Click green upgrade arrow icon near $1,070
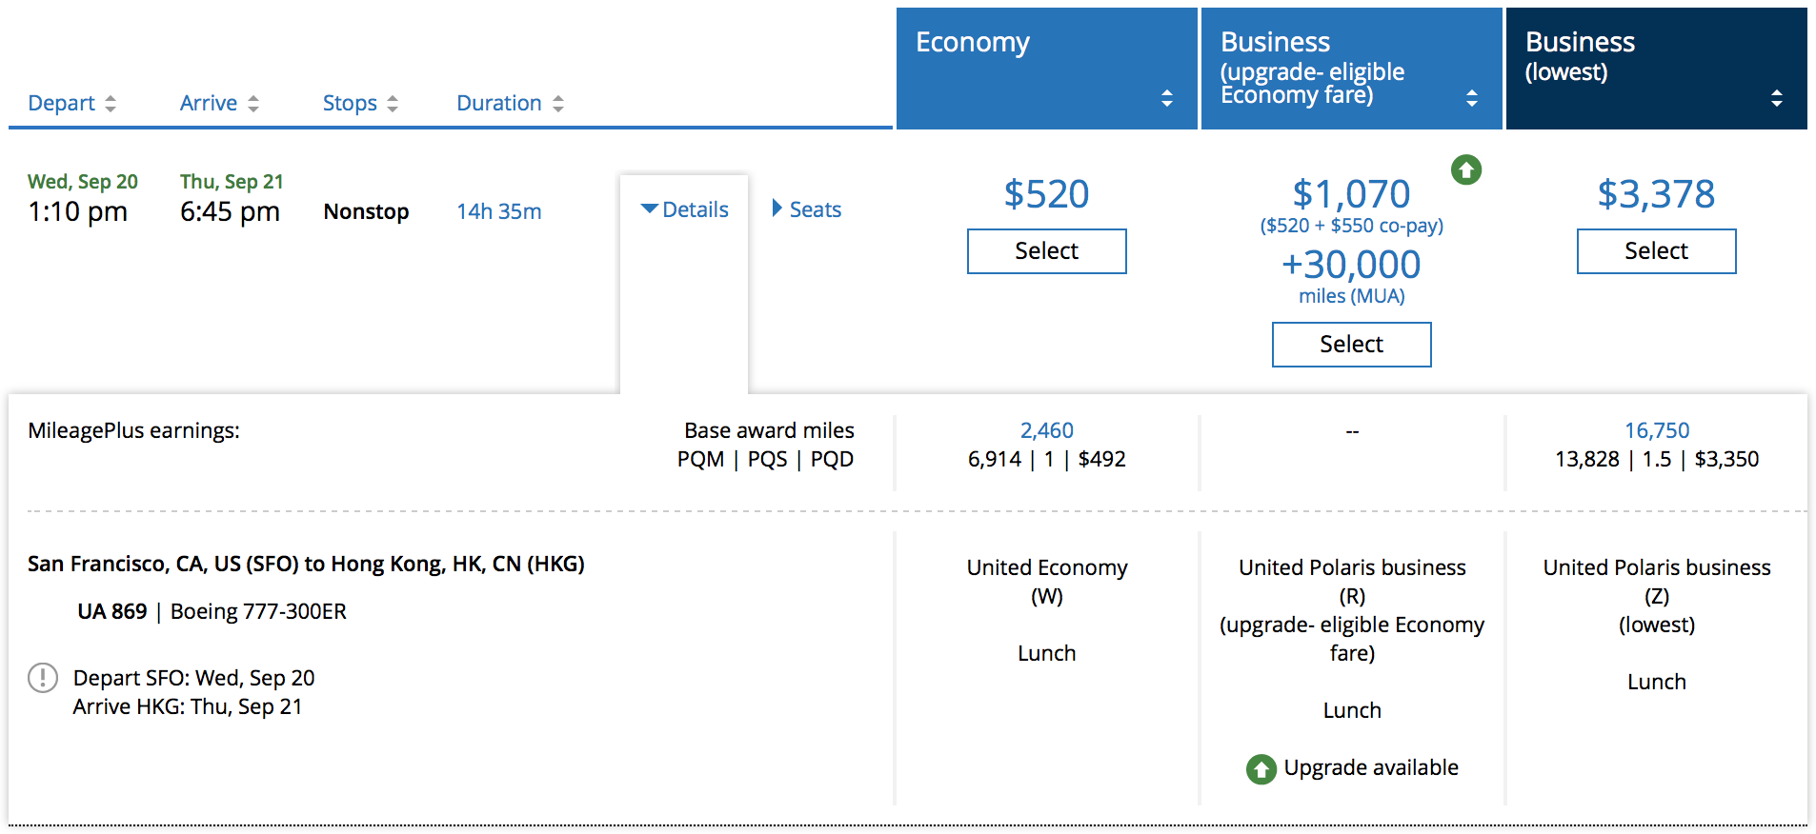Screen dimensions: 1816x834 tap(1466, 170)
